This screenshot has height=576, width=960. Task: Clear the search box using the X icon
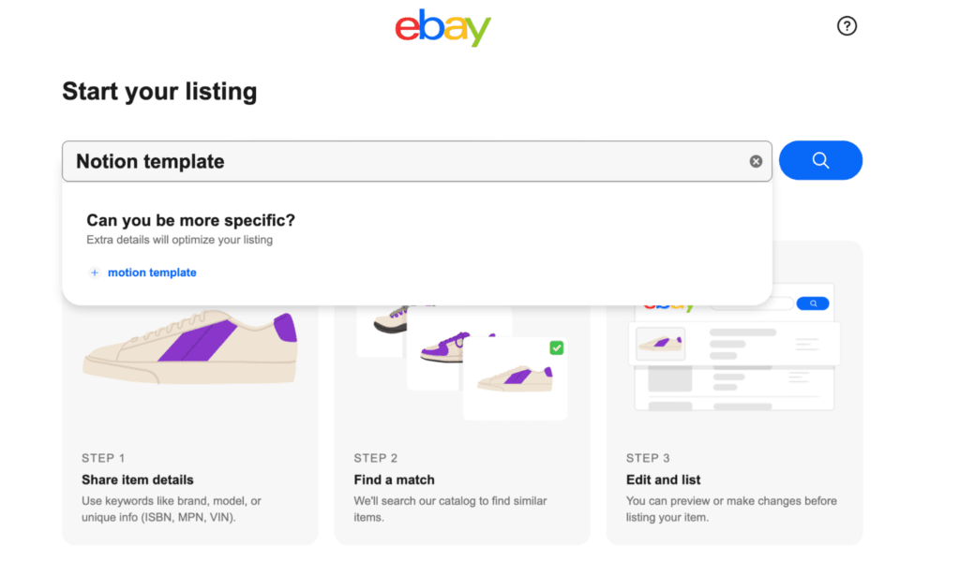pyautogui.click(x=756, y=160)
